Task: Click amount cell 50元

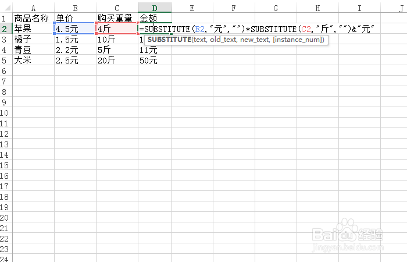Action: pos(155,61)
